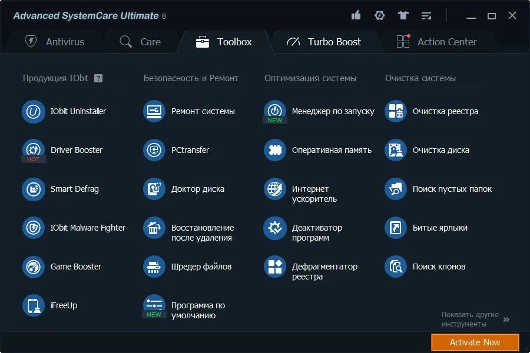Click the iFreeUp label
Viewport: 530px width, 353px height.
pyautogui.click(x=64, y=306)
